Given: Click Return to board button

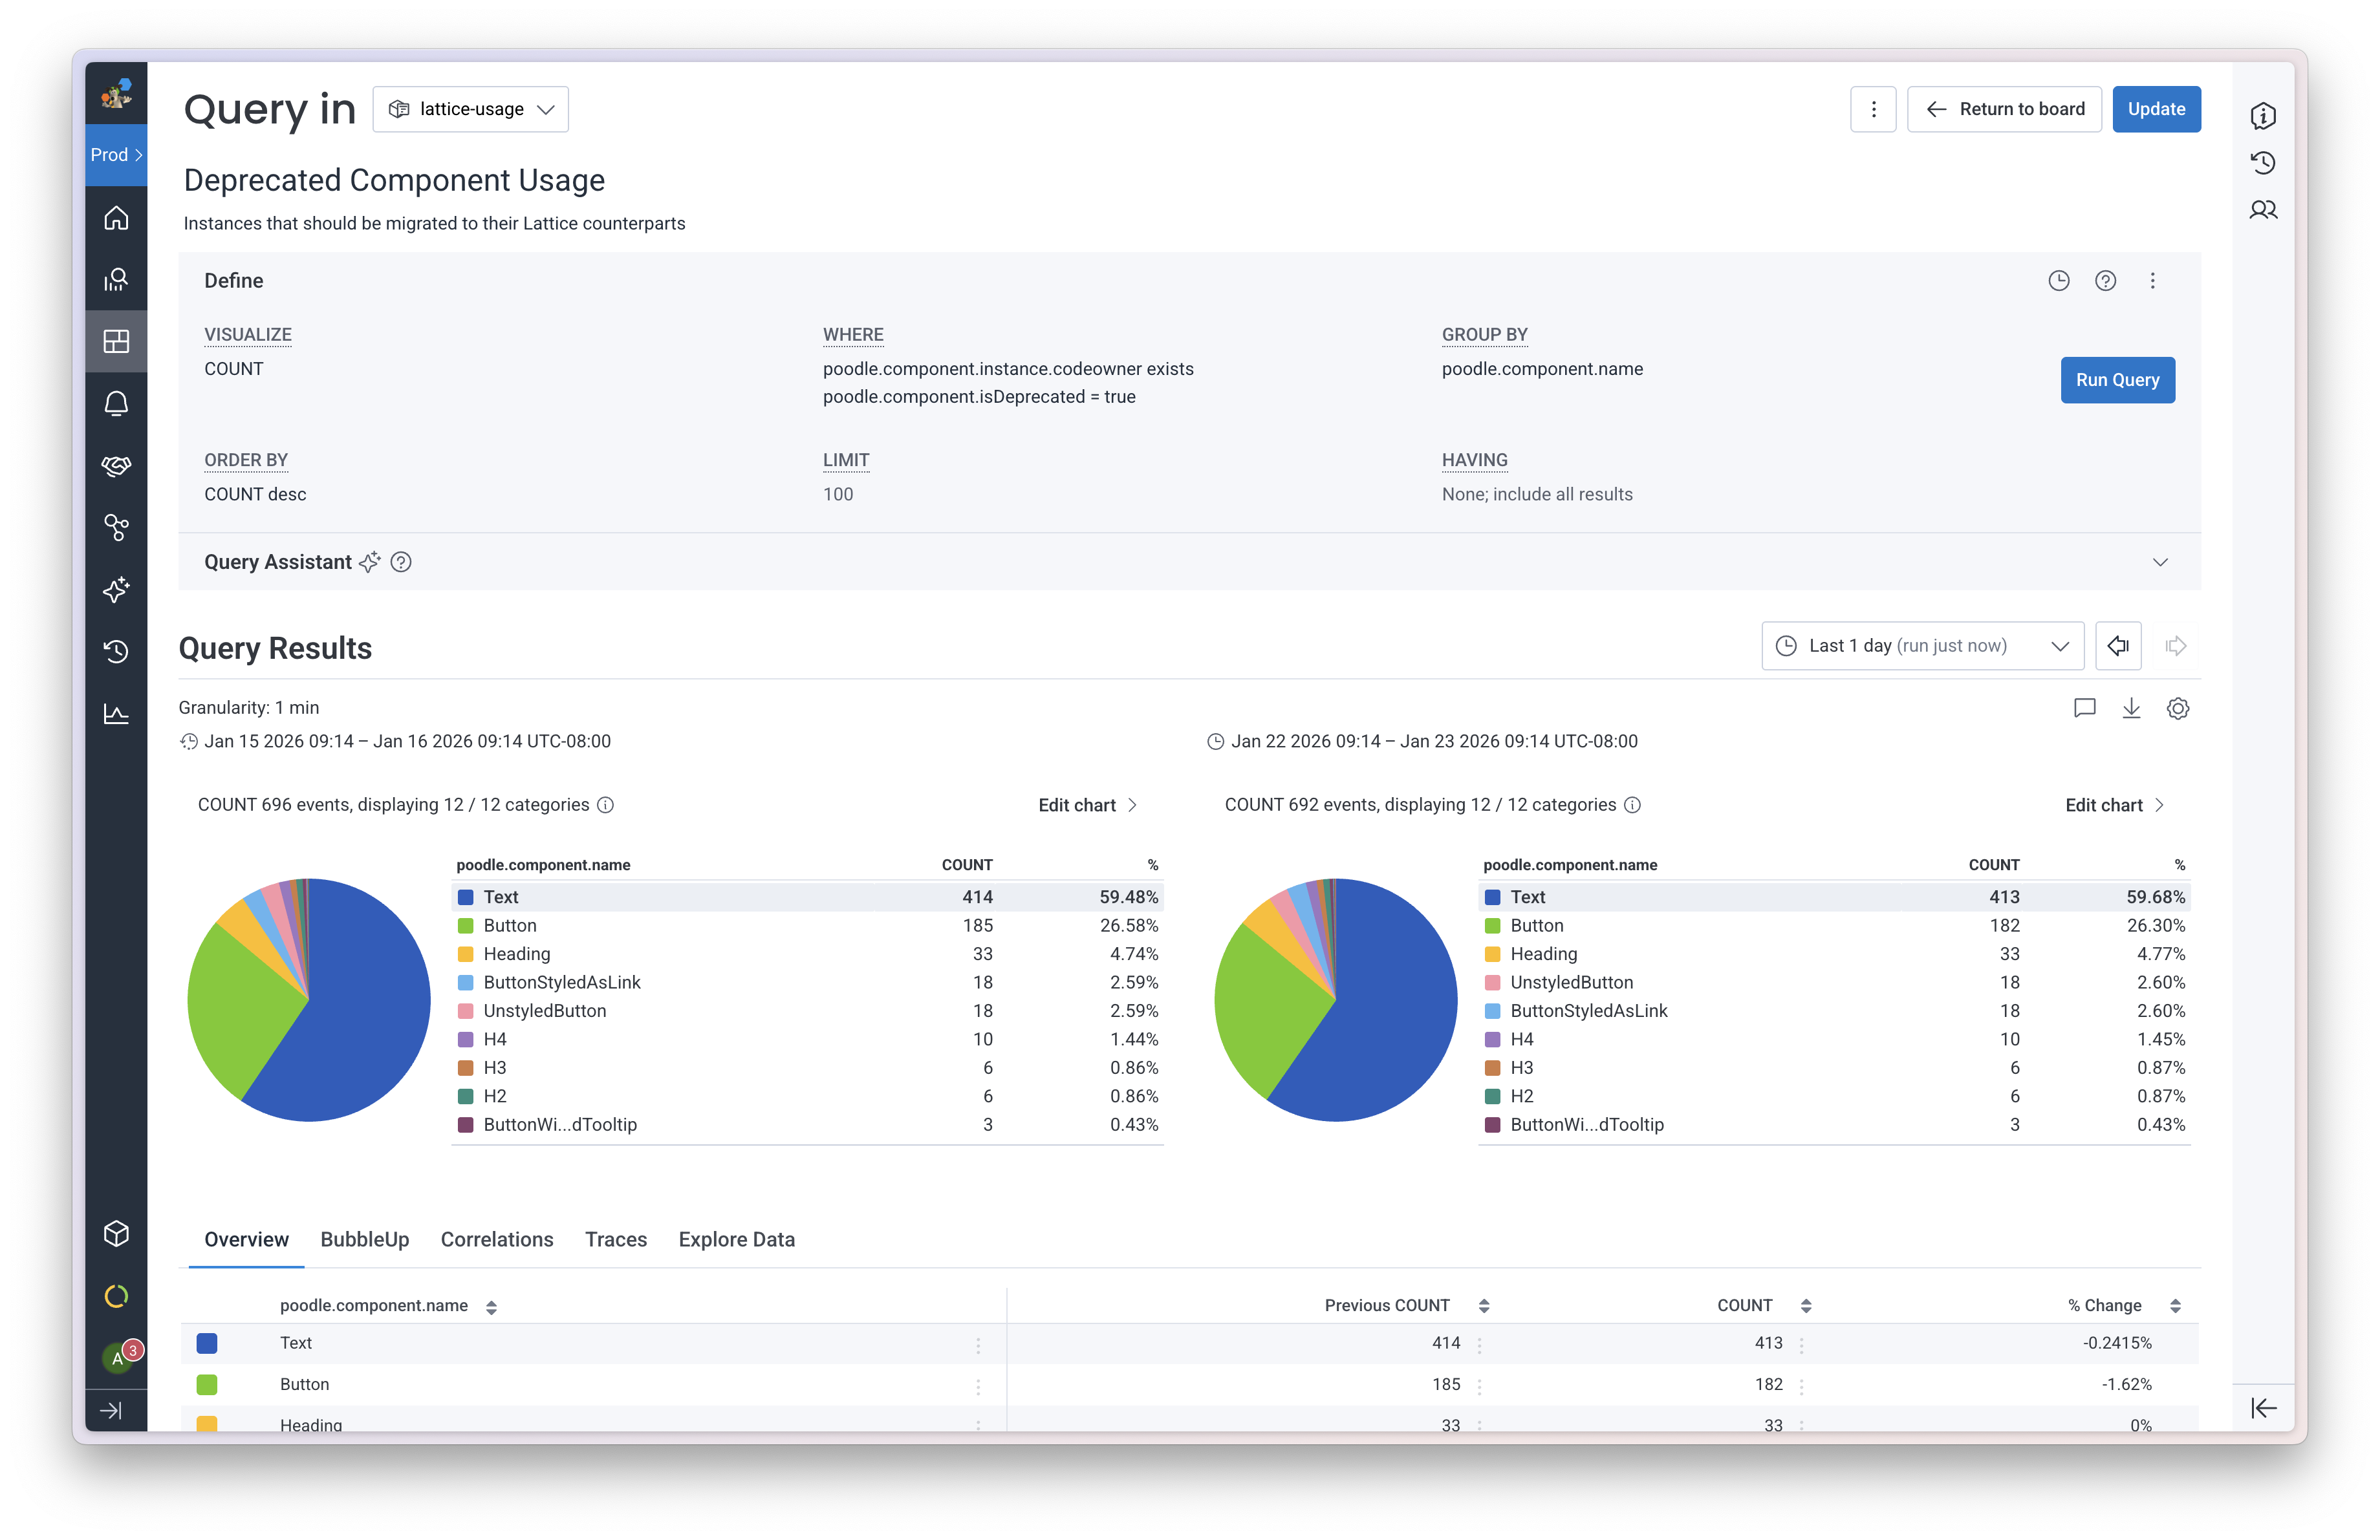Looking at the screenshot, I should 2004,109.
